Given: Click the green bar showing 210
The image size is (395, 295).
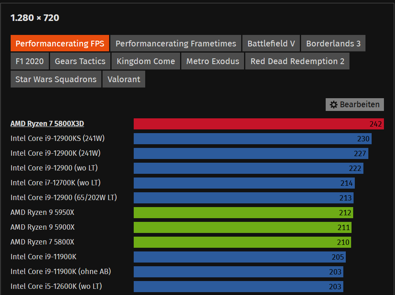Looking at the screenshot, I should [242, 242].
